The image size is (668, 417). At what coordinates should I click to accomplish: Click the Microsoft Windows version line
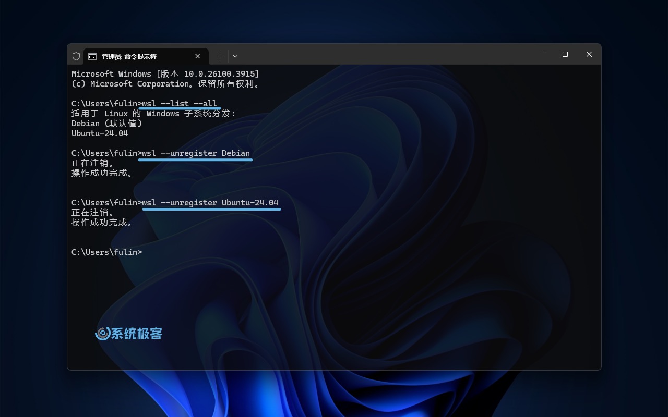point(165,74)
